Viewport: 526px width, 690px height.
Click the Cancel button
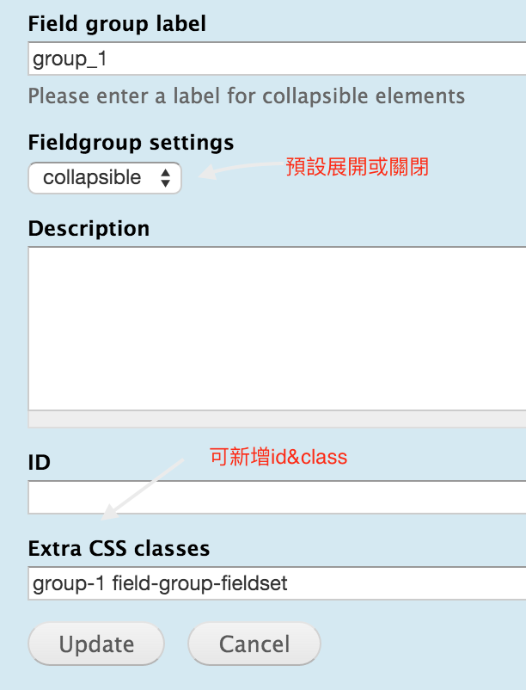tap(254, 644)
